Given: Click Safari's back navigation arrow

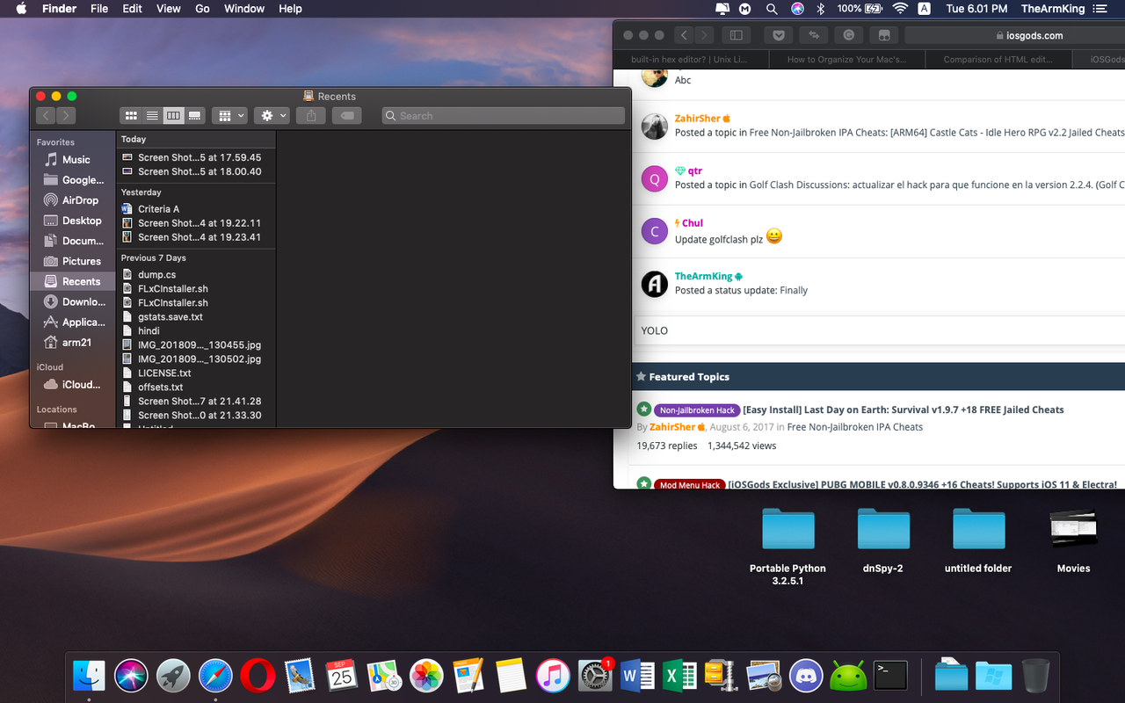Looking at the screenshot, I should pyautogui.click(x=683, y=34).
